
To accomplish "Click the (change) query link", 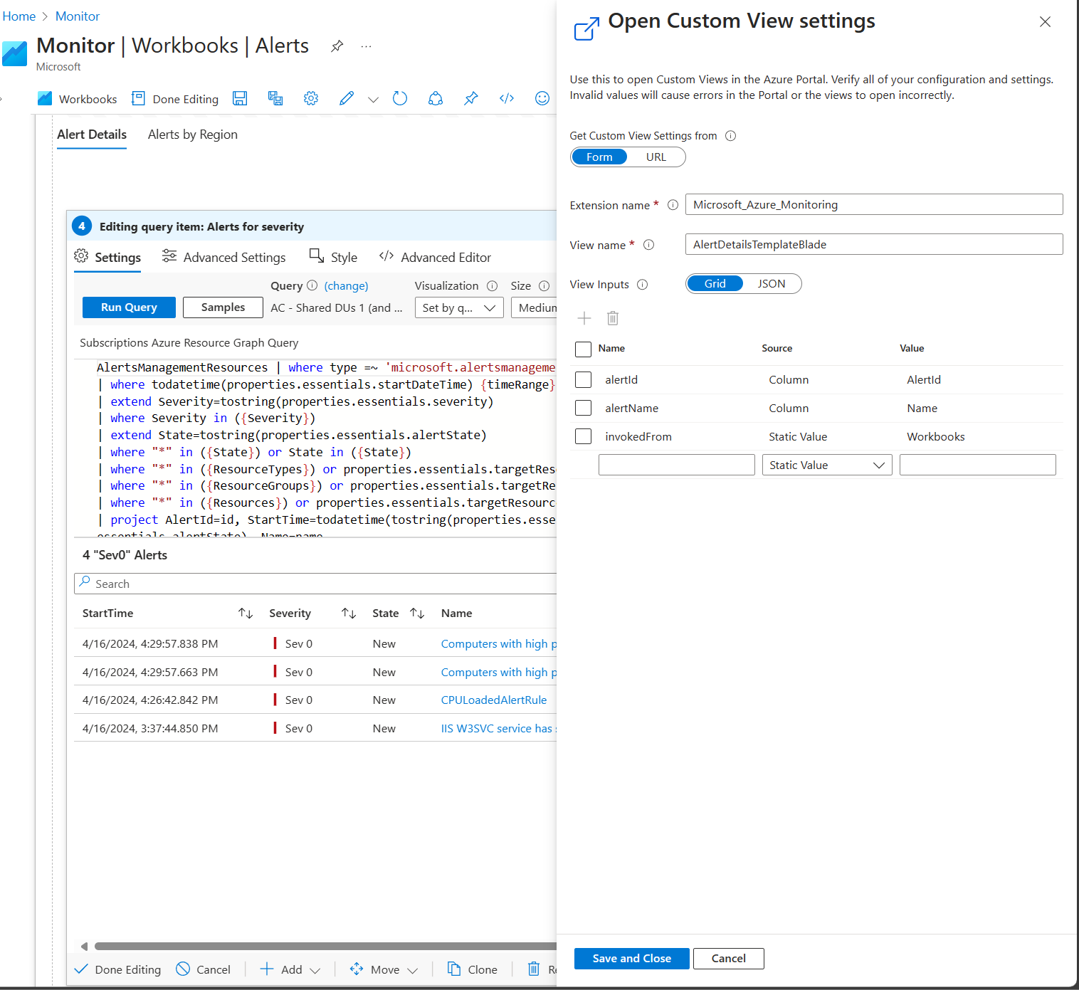I will pos(347,286).
